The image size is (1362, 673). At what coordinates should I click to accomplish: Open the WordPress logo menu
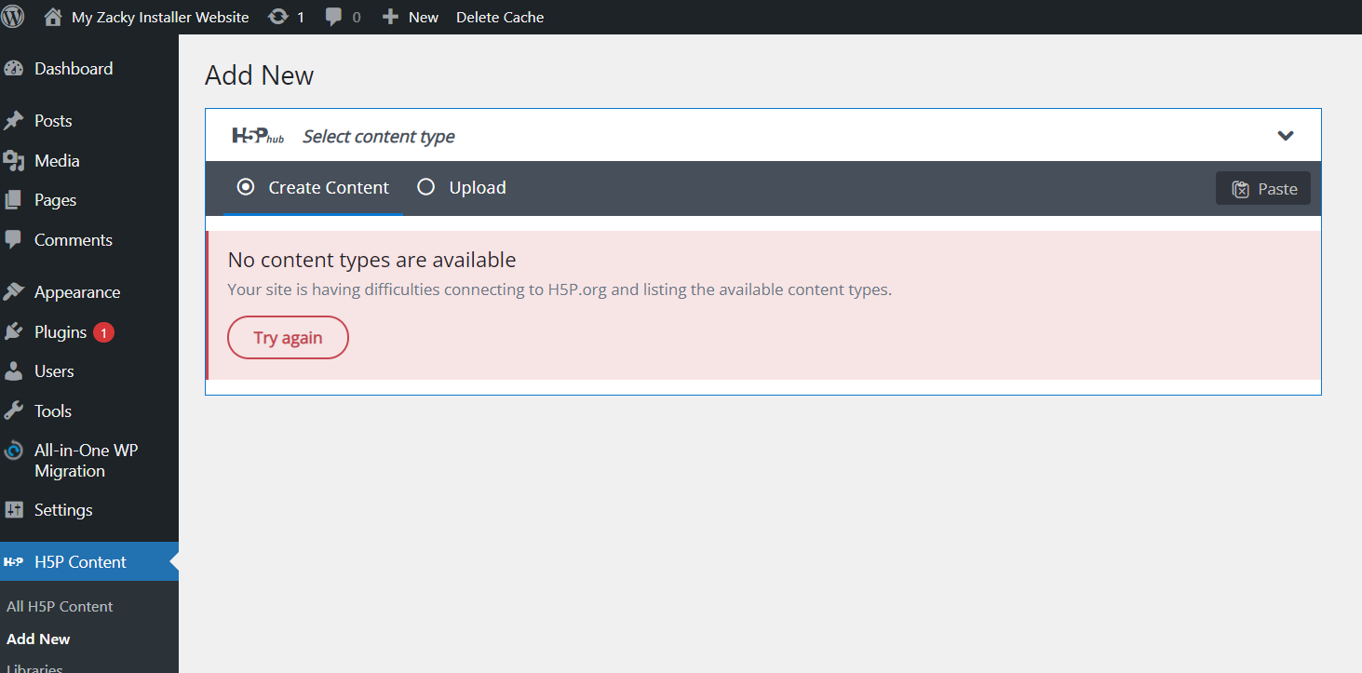pos(13,17)
